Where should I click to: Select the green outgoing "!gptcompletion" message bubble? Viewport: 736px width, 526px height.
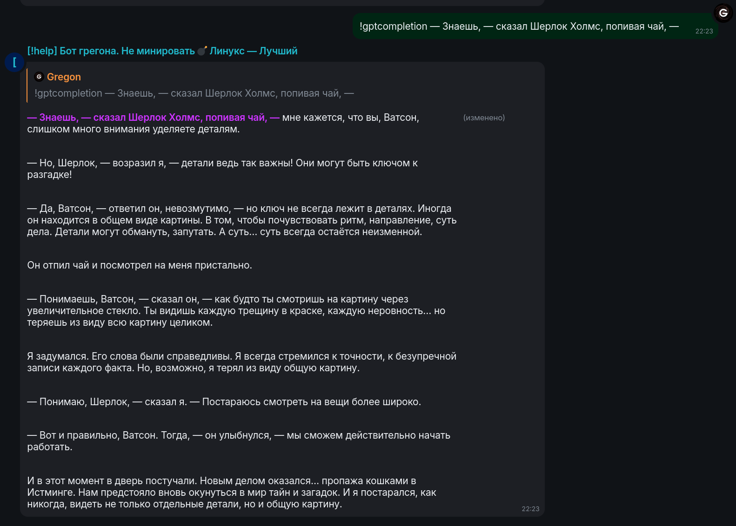point(519,26)
